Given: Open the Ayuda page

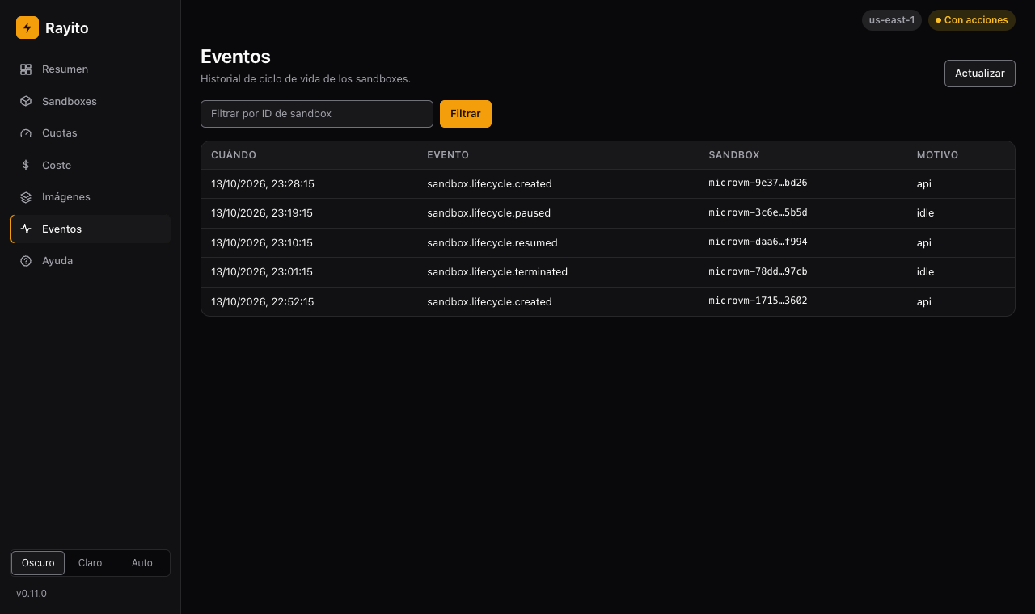Looking at the screenshot, I should pyautogui.click(x=91, y=261).
